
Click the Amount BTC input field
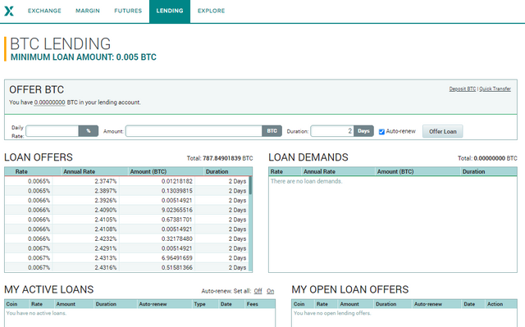194,131
